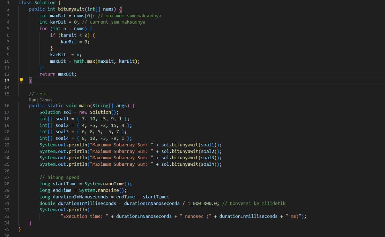Click line number 27 in the gutter

click(7, 178)
